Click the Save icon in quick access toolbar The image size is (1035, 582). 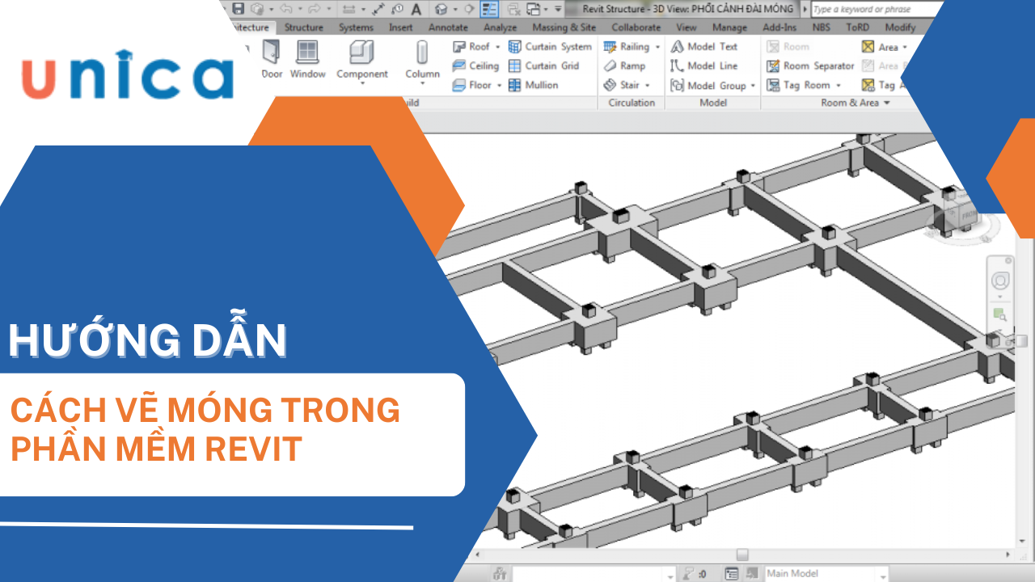coord(239,9)
